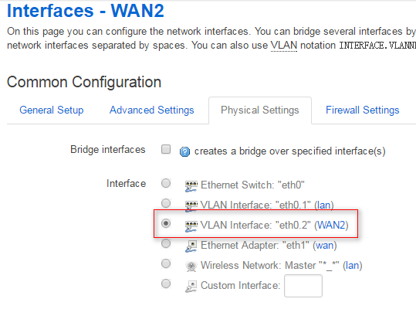416x309 pixels.
Task: Open the Advanced Settings tab
Action: click(152, 110)
